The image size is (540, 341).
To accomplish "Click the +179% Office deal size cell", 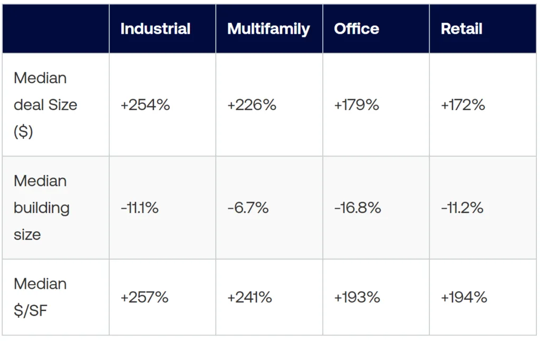I will pos(356,105).
